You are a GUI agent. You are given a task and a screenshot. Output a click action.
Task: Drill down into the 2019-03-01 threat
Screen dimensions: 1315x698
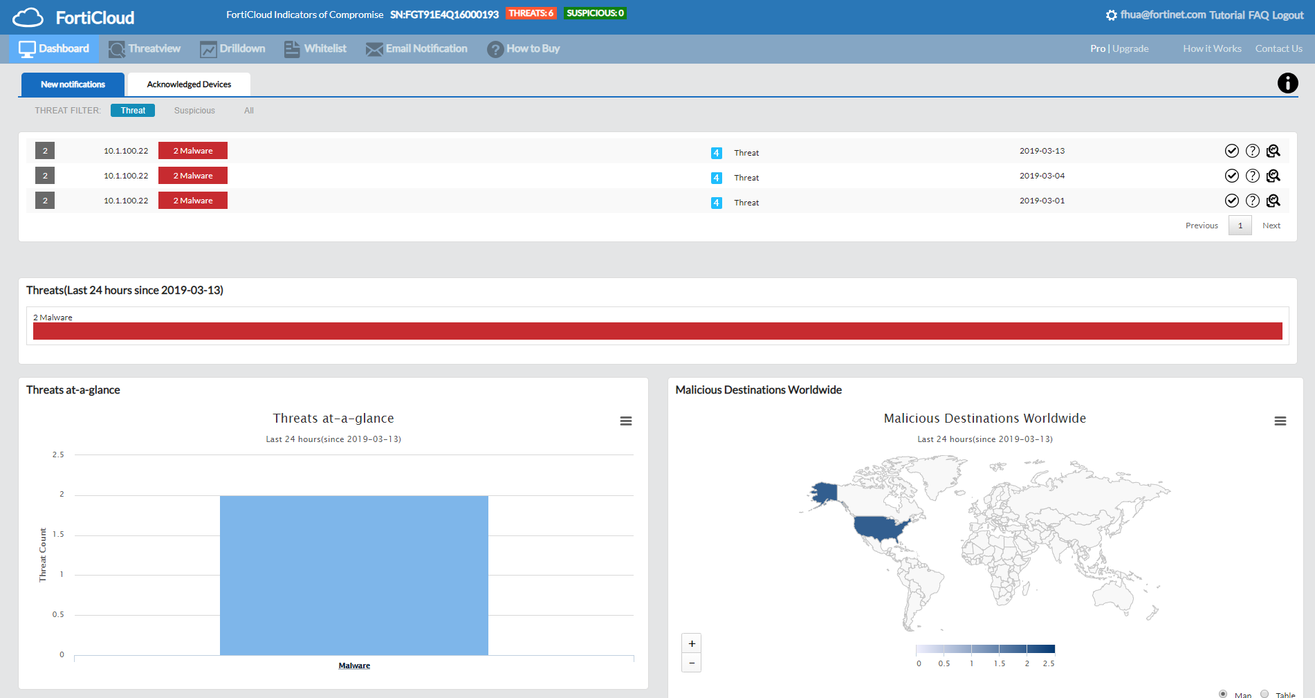[1273, 201]
